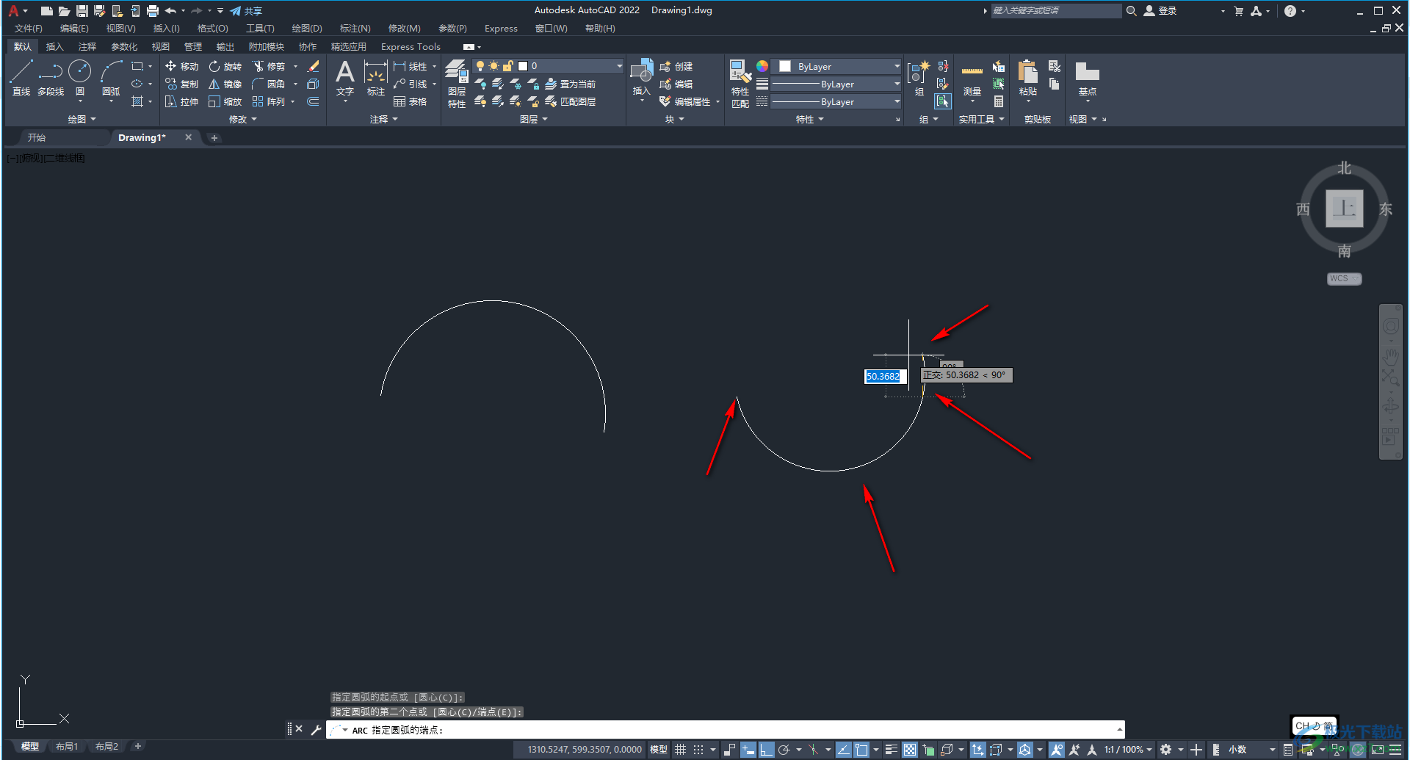Image resolution: width=1410 pixels, height=760 pixels.
Task: Click the 修剪 (Trim) tool
Action: 269,66
